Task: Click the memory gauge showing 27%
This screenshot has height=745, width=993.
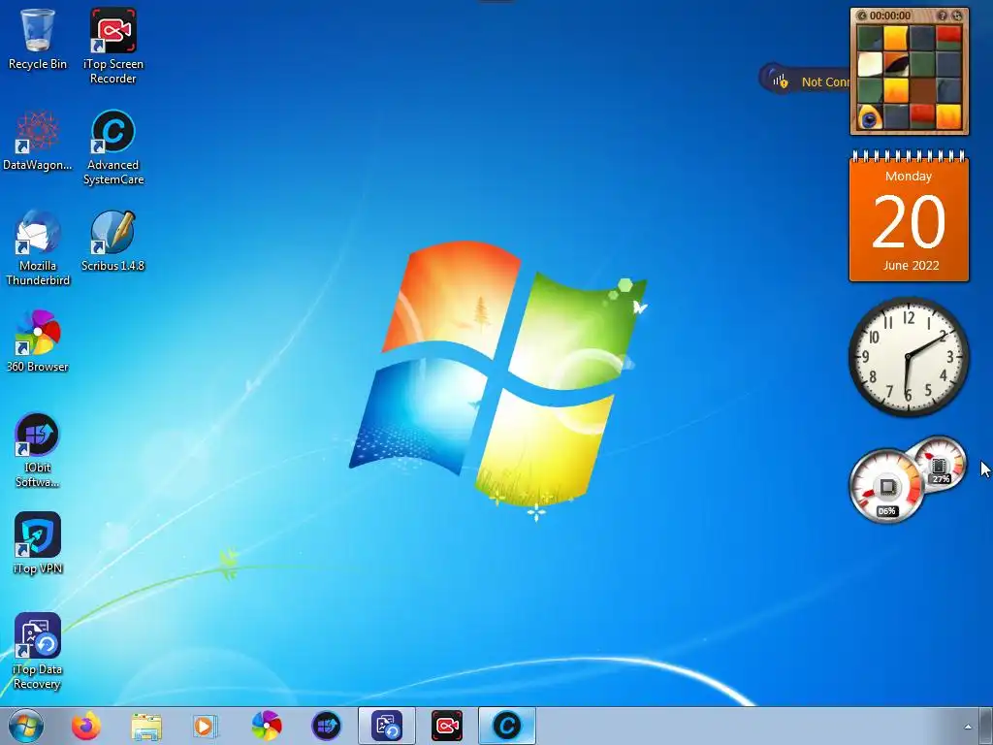Action: coord(940,465)
